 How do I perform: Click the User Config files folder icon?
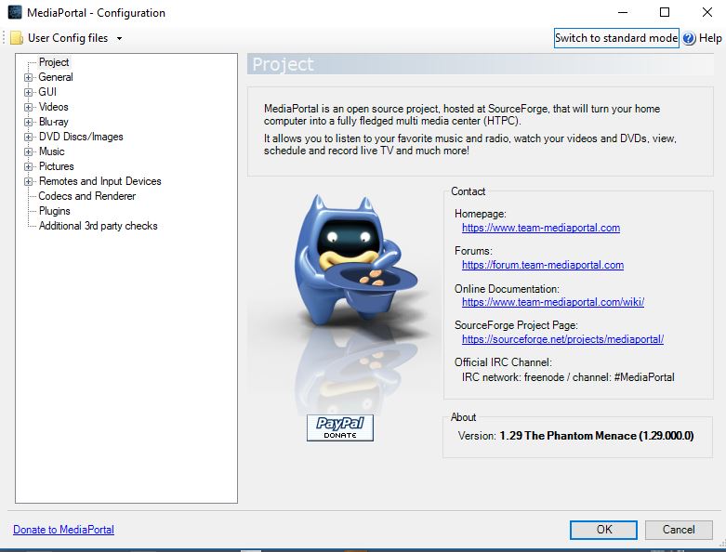(17, 38)
